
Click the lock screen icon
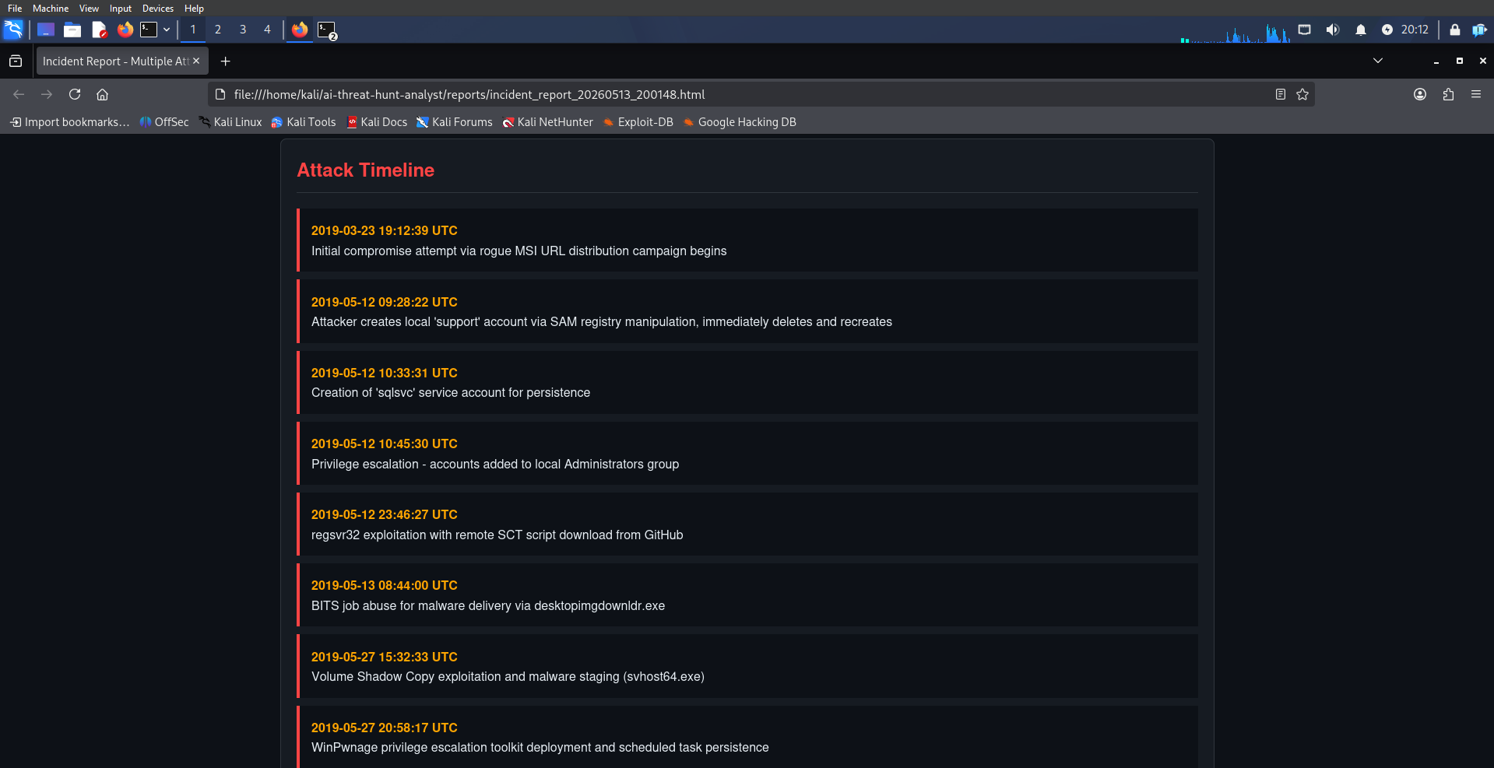click(1454, 30)
